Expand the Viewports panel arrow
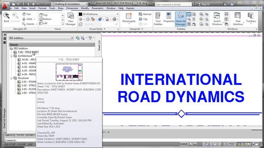The height and width of the screenshot is (148, 264). [142, 29]
